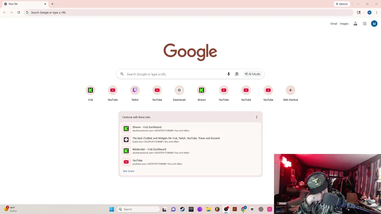
Task: Open Task View from the taskbar
Action: [164, 209]
